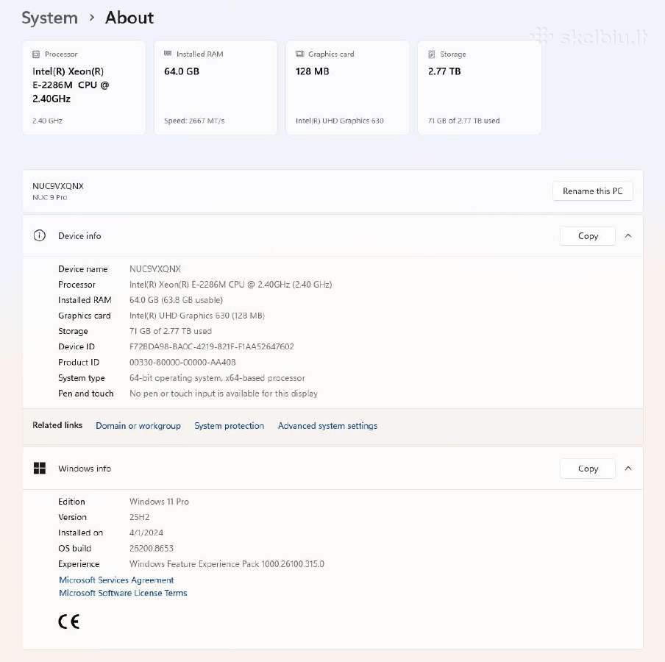Select PC name NUC9VXQNX in header

pyautogui.click(x=58, y=186)
